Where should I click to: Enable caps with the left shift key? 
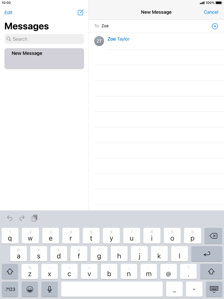(10, 271)
